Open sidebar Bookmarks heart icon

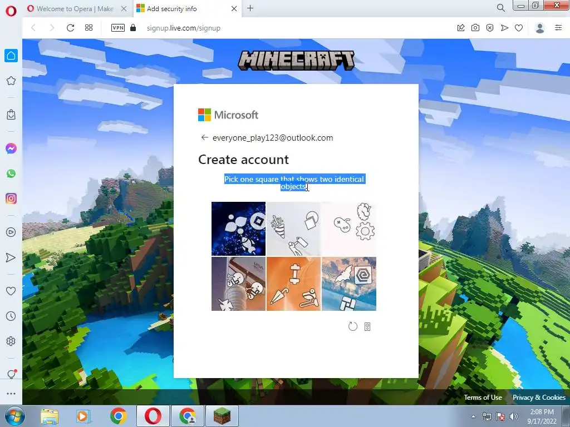(x=11, y=291)
